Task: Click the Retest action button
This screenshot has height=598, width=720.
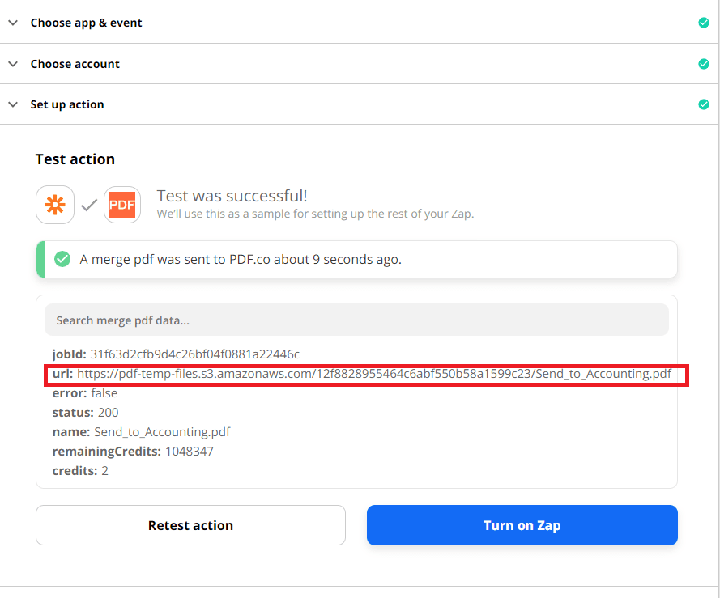Action: pos(190,525)
